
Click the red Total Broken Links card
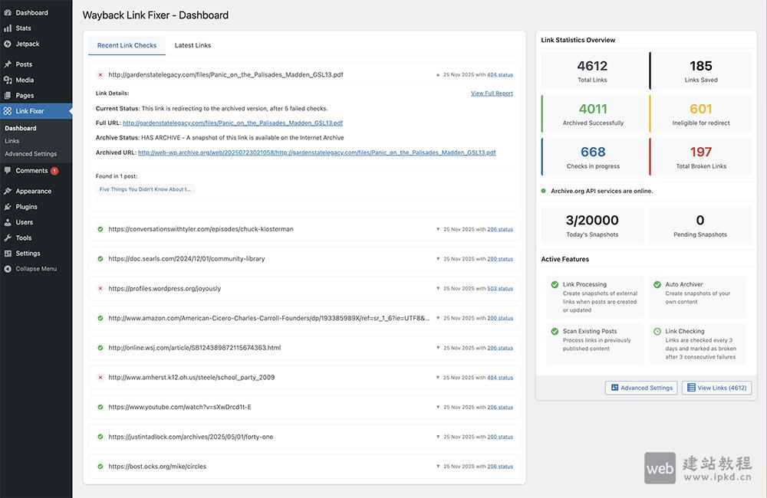pos(700,156)
